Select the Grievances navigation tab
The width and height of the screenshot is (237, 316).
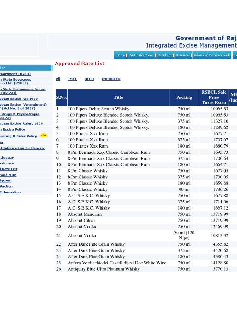pos(183,55)
